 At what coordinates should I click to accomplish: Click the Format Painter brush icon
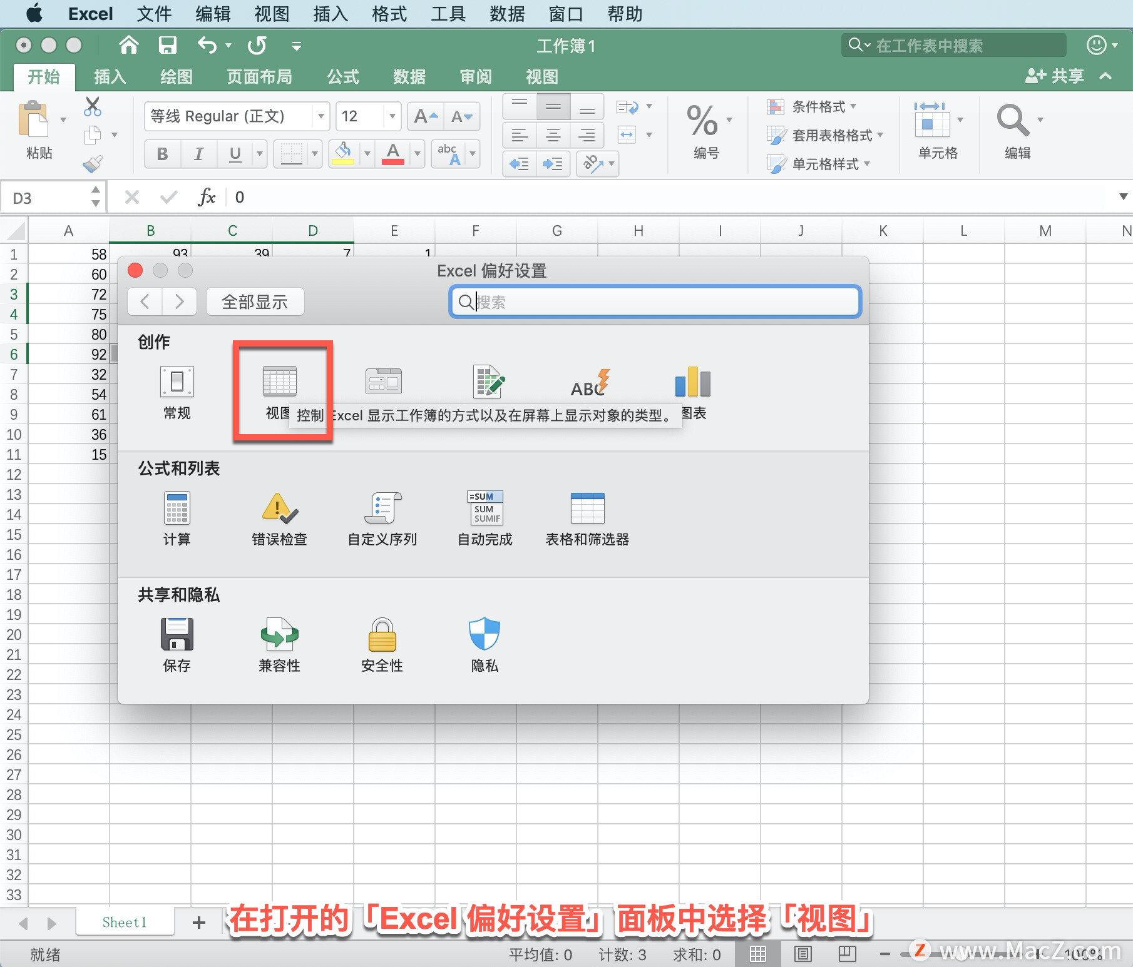[x=93, y=163]
